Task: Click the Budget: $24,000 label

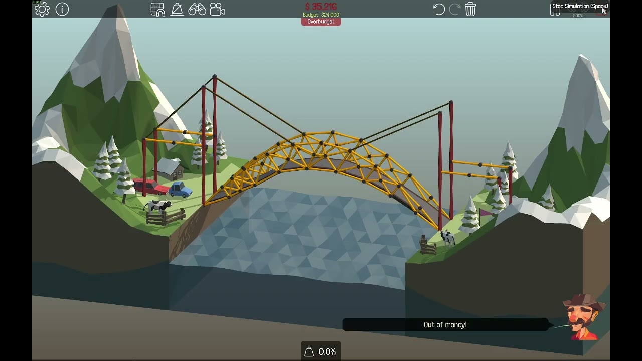Action: coord(321,15)
